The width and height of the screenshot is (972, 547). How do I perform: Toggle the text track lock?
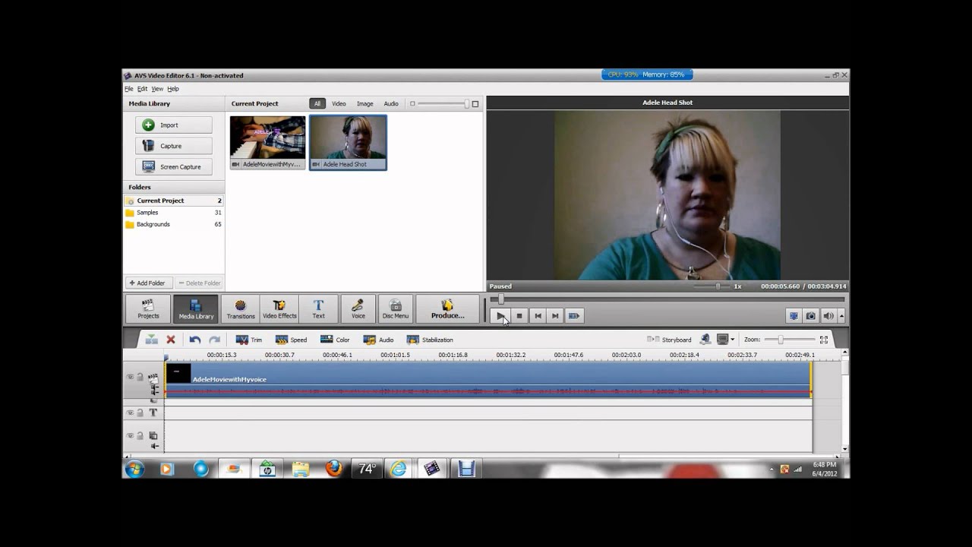click(140, 413)
